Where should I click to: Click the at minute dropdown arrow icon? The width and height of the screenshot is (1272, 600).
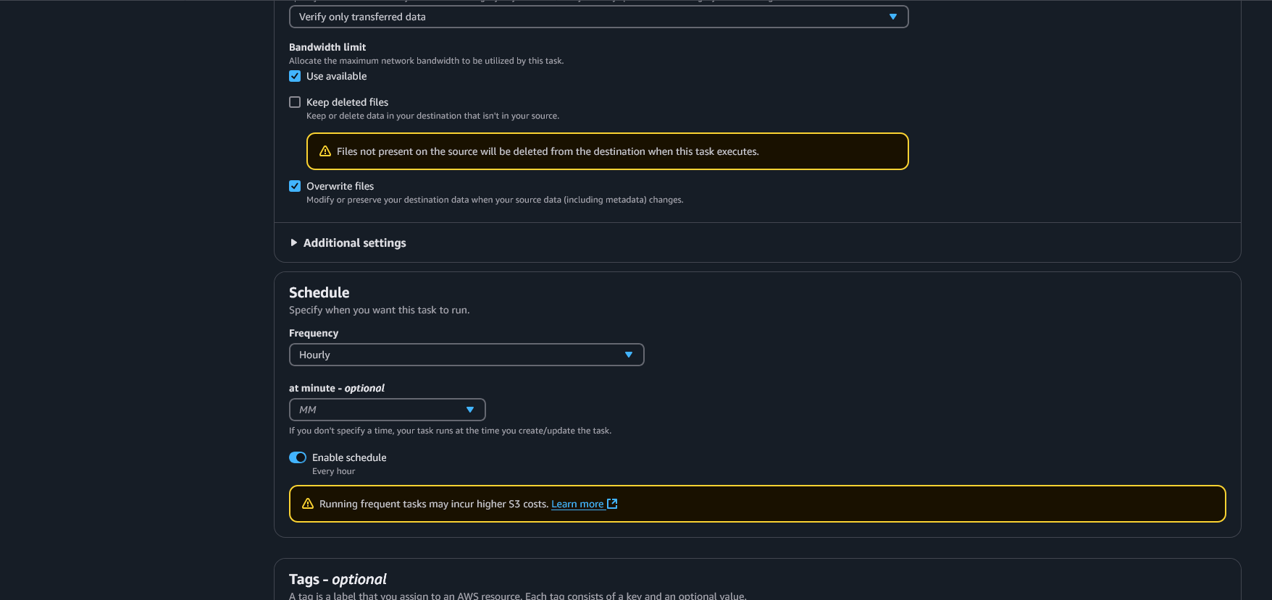tap(470, 410)
